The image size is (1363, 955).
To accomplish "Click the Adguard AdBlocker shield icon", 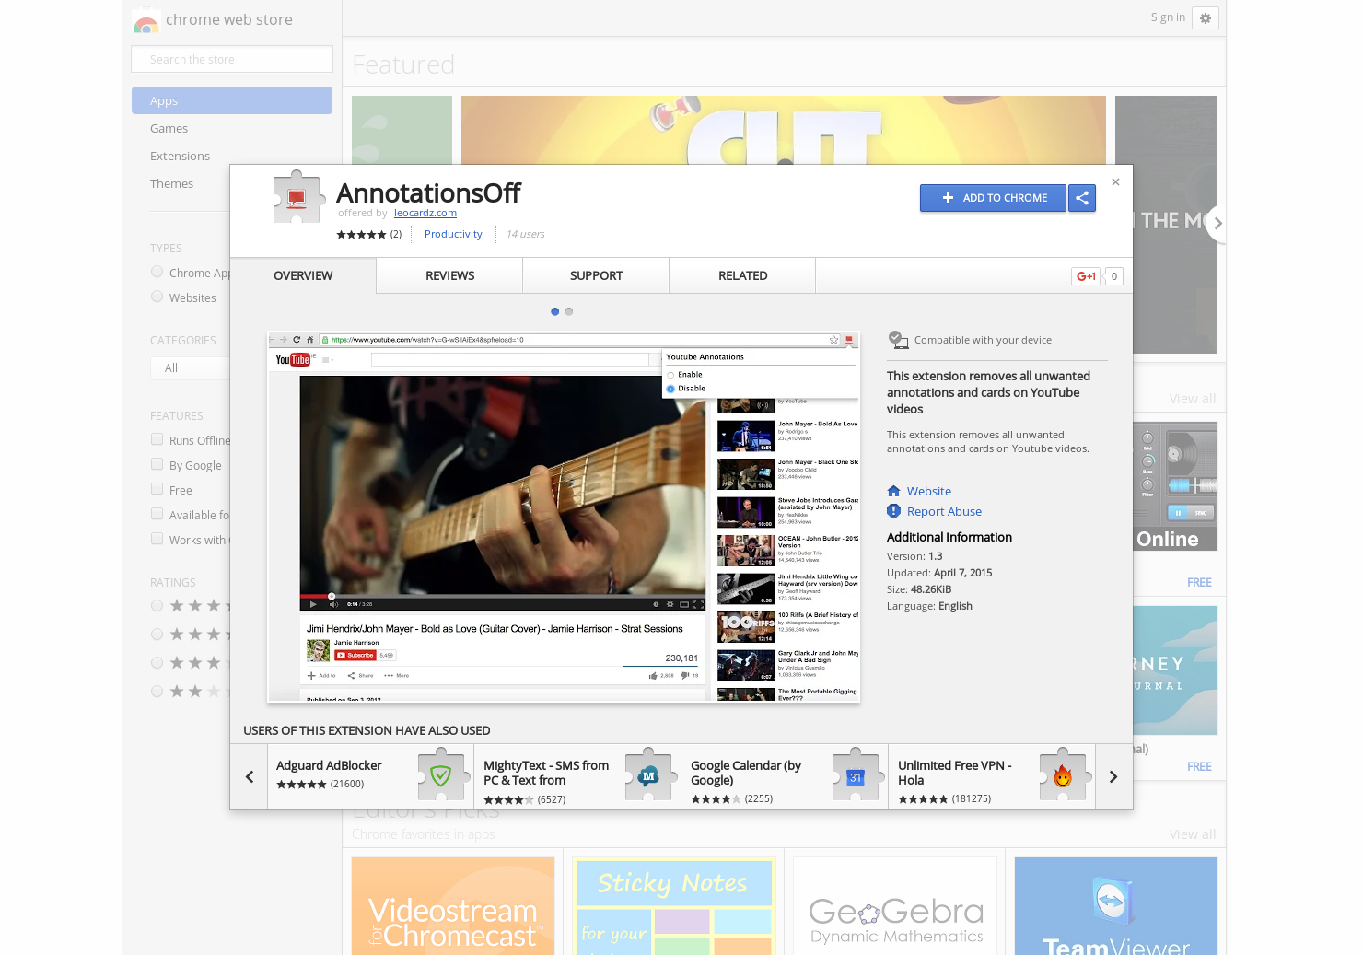I will point(442,775).
